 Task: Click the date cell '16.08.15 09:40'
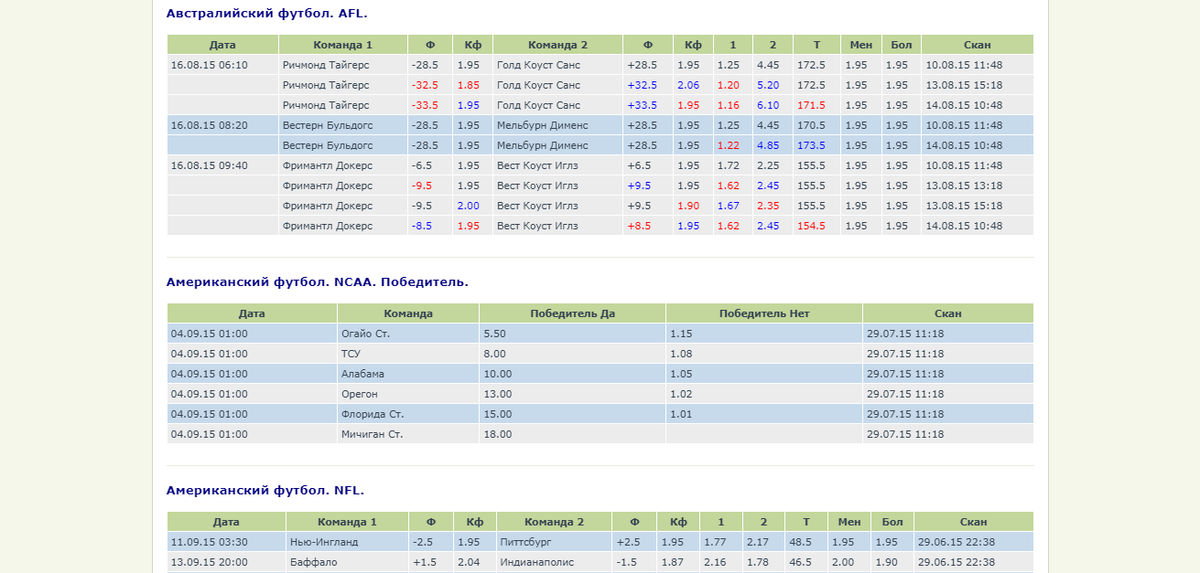click(x=209, y=165)
